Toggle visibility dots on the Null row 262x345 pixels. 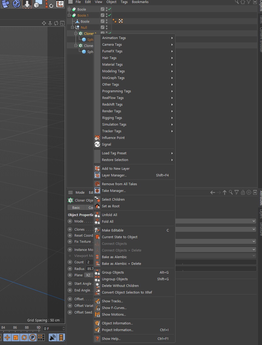click(107, 27)
